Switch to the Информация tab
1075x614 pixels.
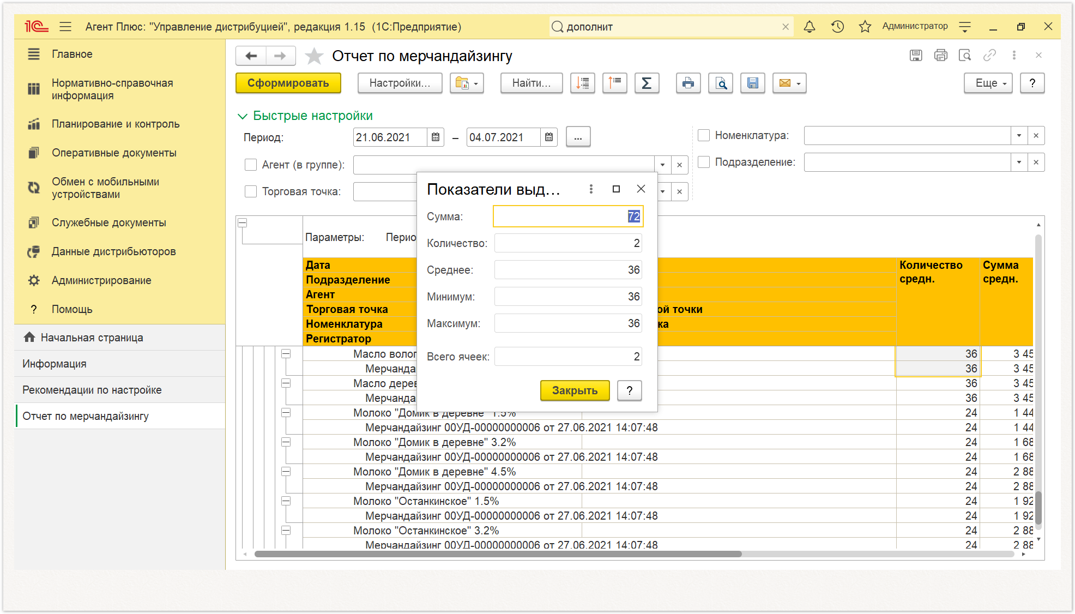pos(120,364)
